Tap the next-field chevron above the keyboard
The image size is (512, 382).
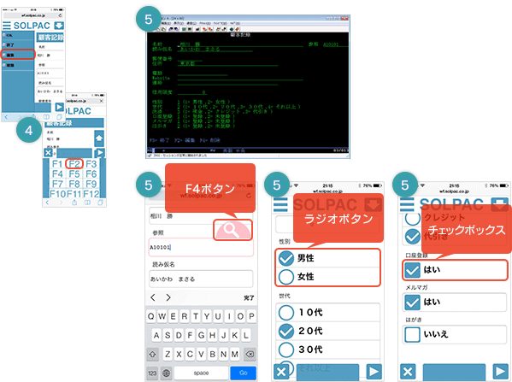(x=168, y=297)
